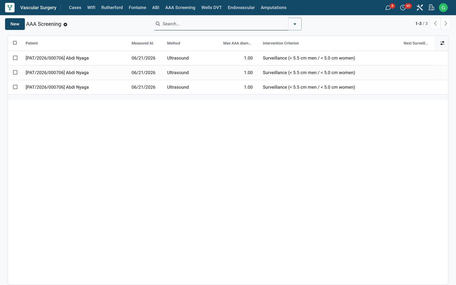Image resolution: width=456 pixels, height=285 pixels.
Task: Check the third Abdi Nyaga row checkbox
Action: 15,87
